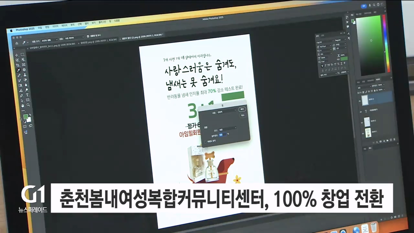Viewport: 414px width, 233px height.
Task: Select the Move tool
Action: point(17,55)
